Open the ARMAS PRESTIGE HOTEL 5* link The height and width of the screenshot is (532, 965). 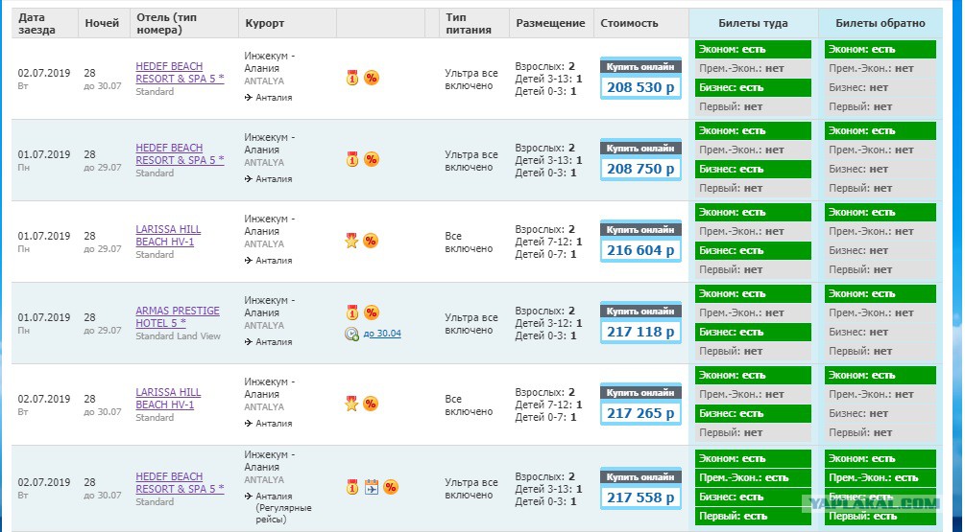178,317
